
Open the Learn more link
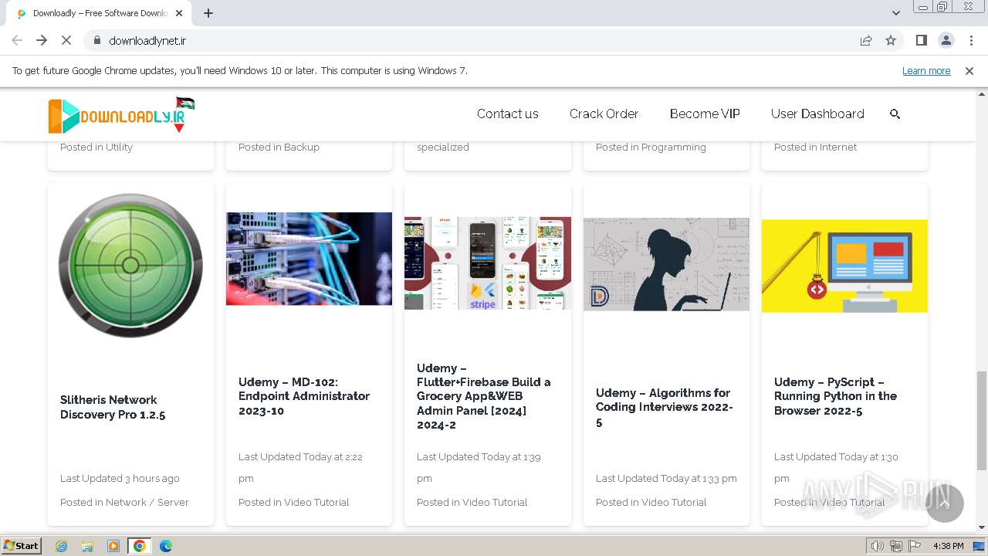(926, 70)
